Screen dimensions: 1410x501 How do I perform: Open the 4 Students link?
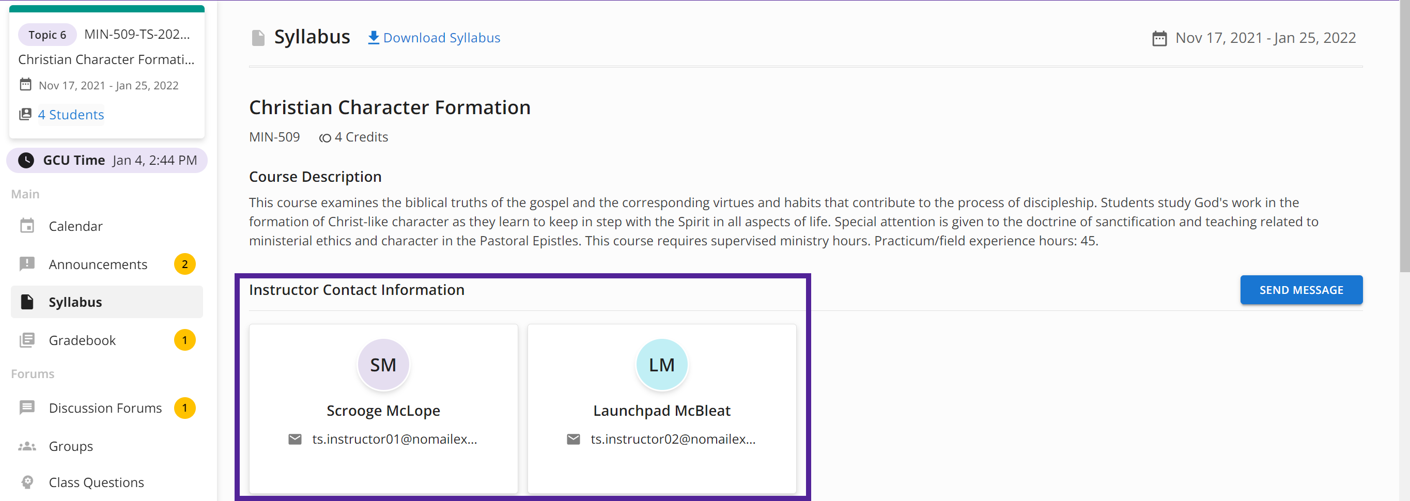point(71,115)
